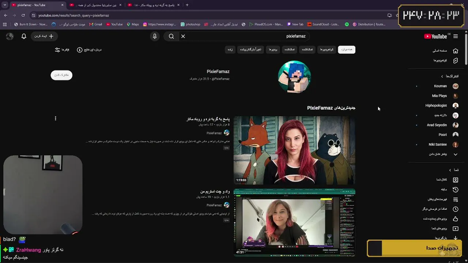The image size is (468, 263).
Task: Open the first video title link
Action: (208, 119)
